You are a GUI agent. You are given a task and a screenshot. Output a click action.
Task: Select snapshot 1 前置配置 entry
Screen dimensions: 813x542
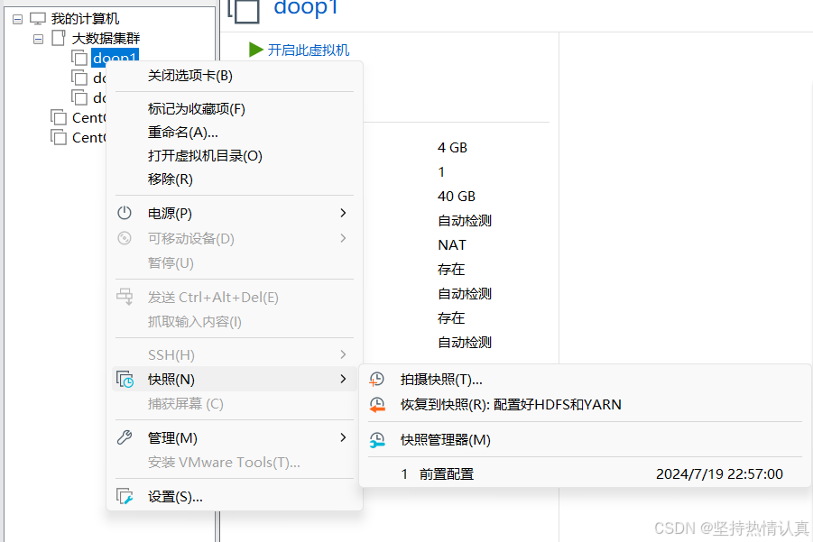[585, 473]
